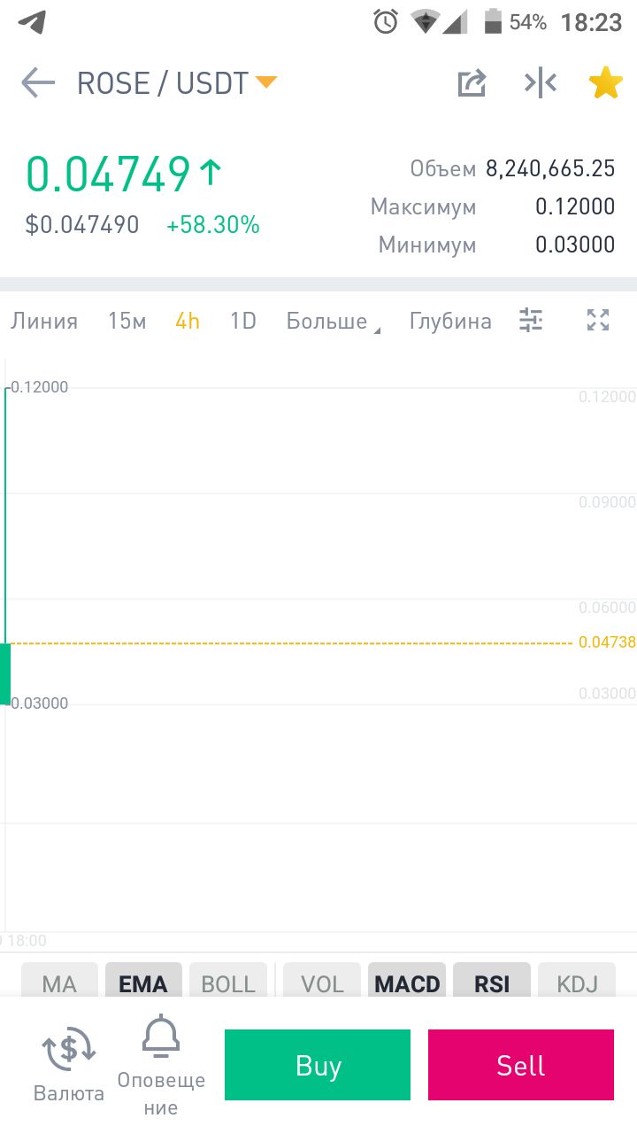Tap the $0.047490 dollar price

click(82, 225)
